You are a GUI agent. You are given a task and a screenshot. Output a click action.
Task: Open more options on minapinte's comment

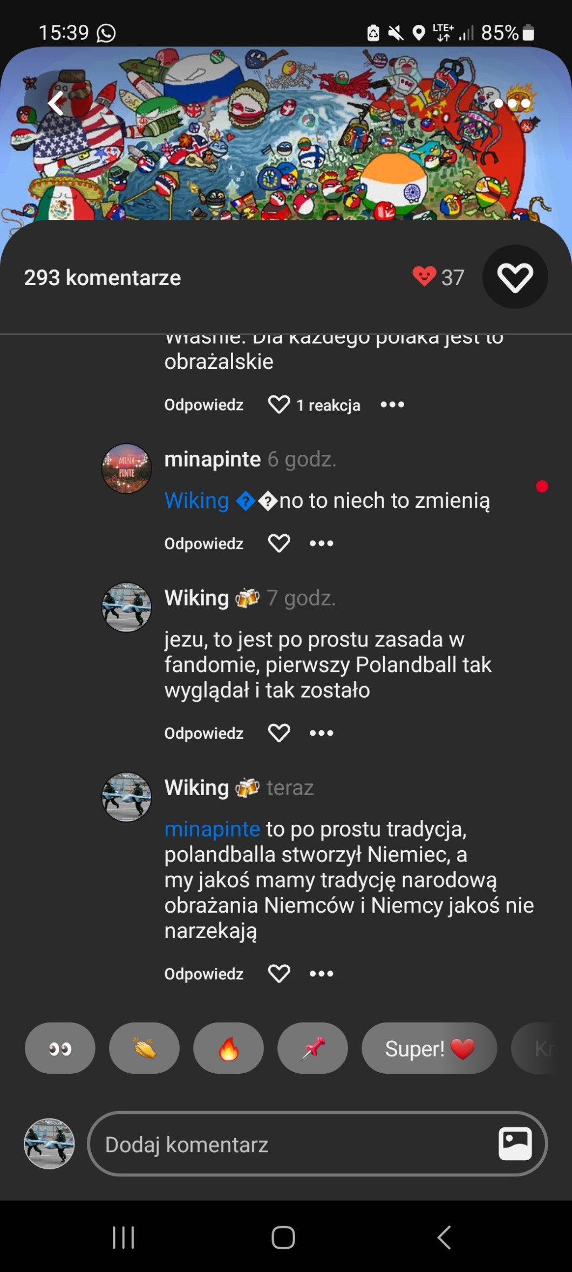[322, 543]
